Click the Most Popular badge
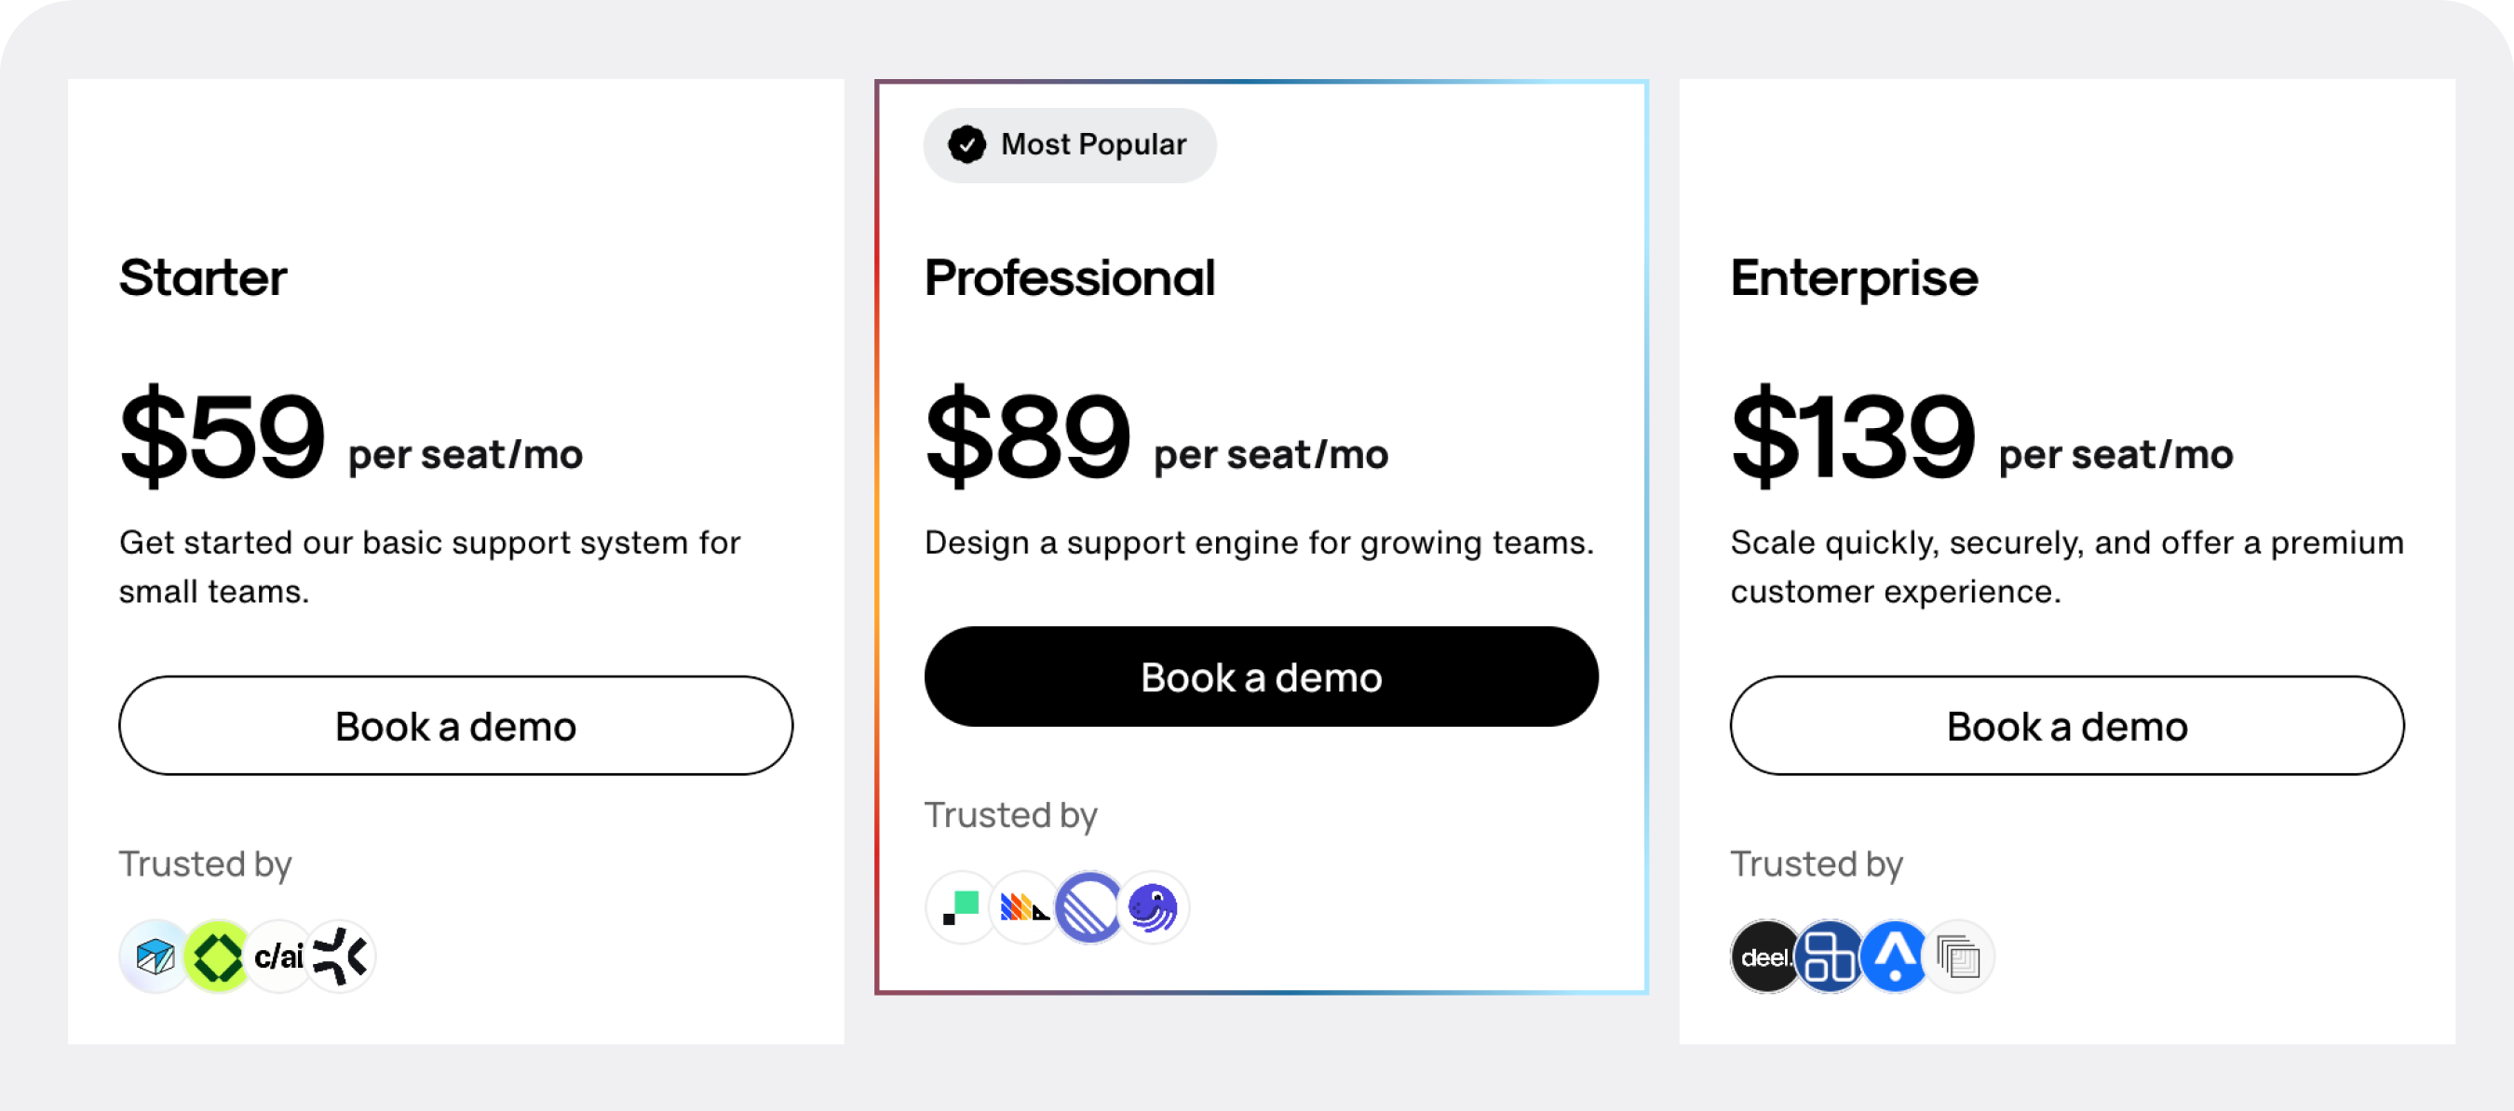Viewport: 2514px width, 1111px height. (1070, 144)
